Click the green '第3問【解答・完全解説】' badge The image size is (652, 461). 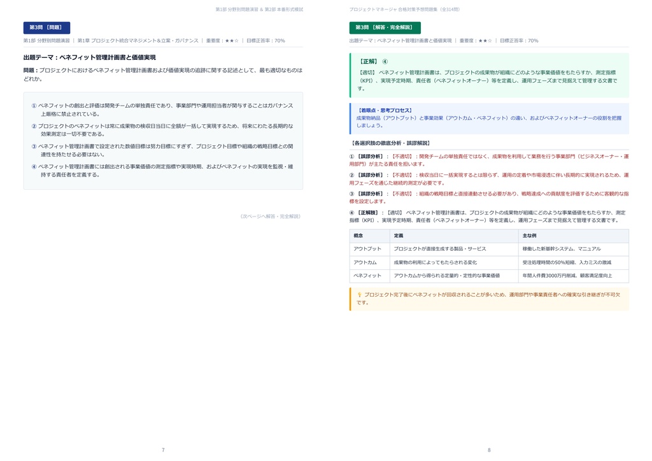pyautogui.click(x=385, y=27)
